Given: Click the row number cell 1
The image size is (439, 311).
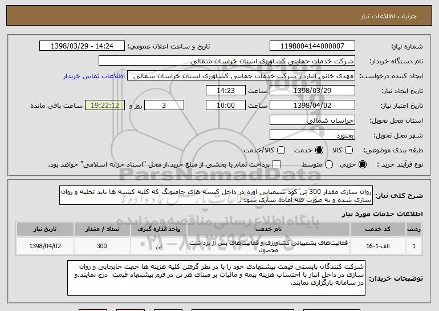Looking at the screenshot, I should click(x=414, y=246).
